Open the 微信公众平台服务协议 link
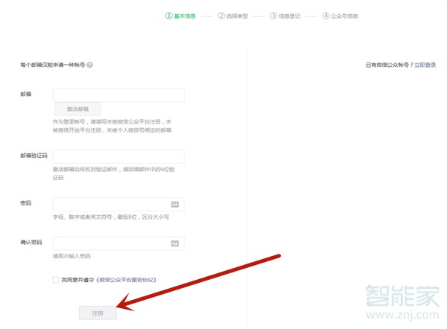This screenshot has width=447, height=329. [125, 280]
